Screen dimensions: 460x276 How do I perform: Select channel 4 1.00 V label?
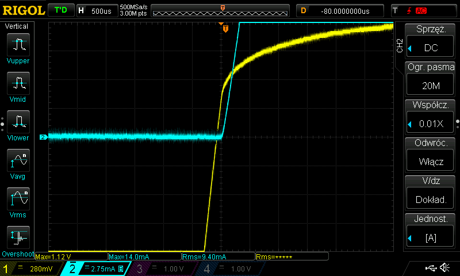[240, 269]
